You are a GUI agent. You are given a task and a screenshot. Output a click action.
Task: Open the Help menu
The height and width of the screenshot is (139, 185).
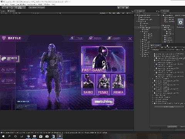53,4
